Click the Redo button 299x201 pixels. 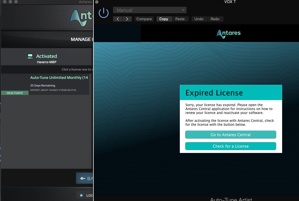pyautogui.click(x=215, y=19)
